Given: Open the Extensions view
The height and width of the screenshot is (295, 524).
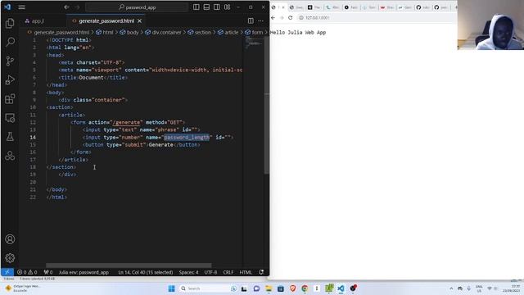Looking at the screenshot, I should [10, 99].
